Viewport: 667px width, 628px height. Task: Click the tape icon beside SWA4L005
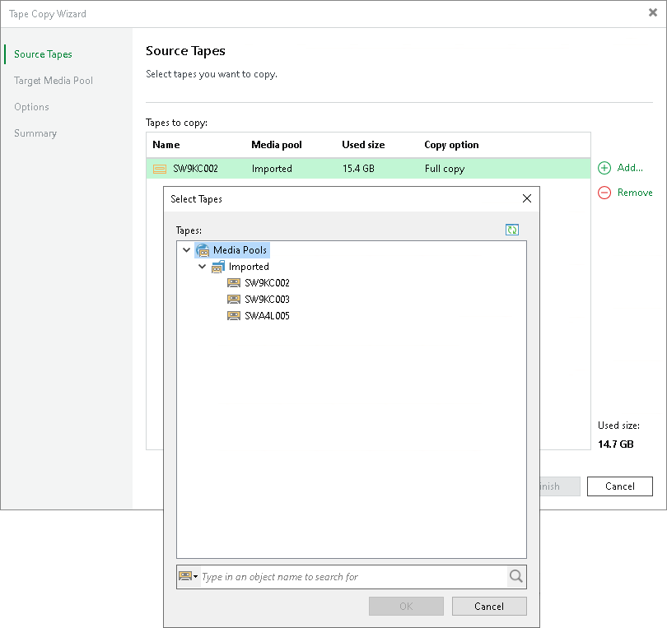pos(234,316)
